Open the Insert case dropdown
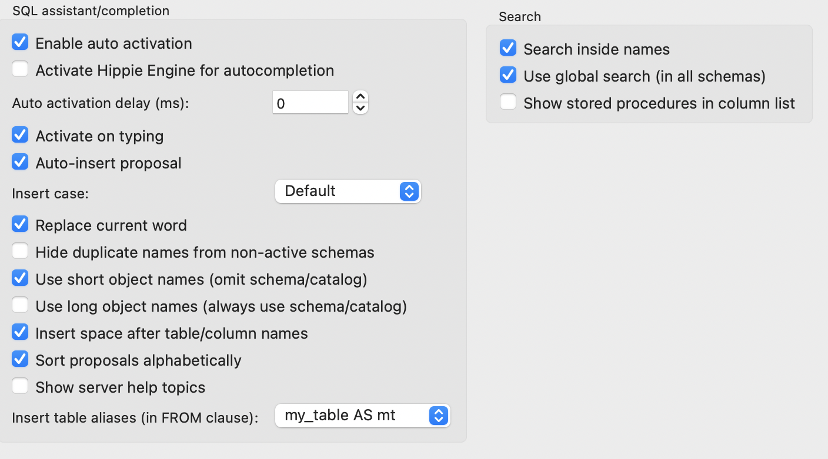This screenshot has height=459, width=828. click(x=348, y=191)
